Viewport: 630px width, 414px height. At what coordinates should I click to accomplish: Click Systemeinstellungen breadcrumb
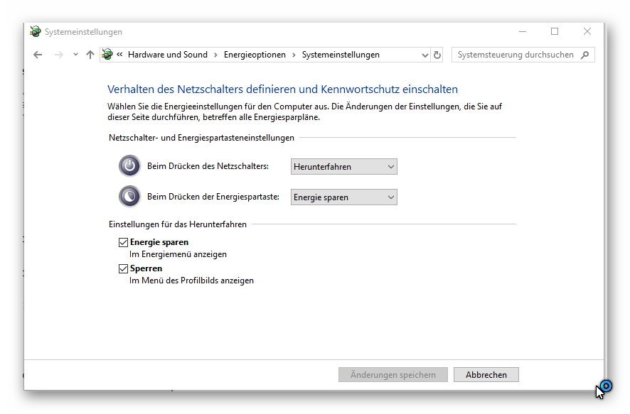point(341,55)
